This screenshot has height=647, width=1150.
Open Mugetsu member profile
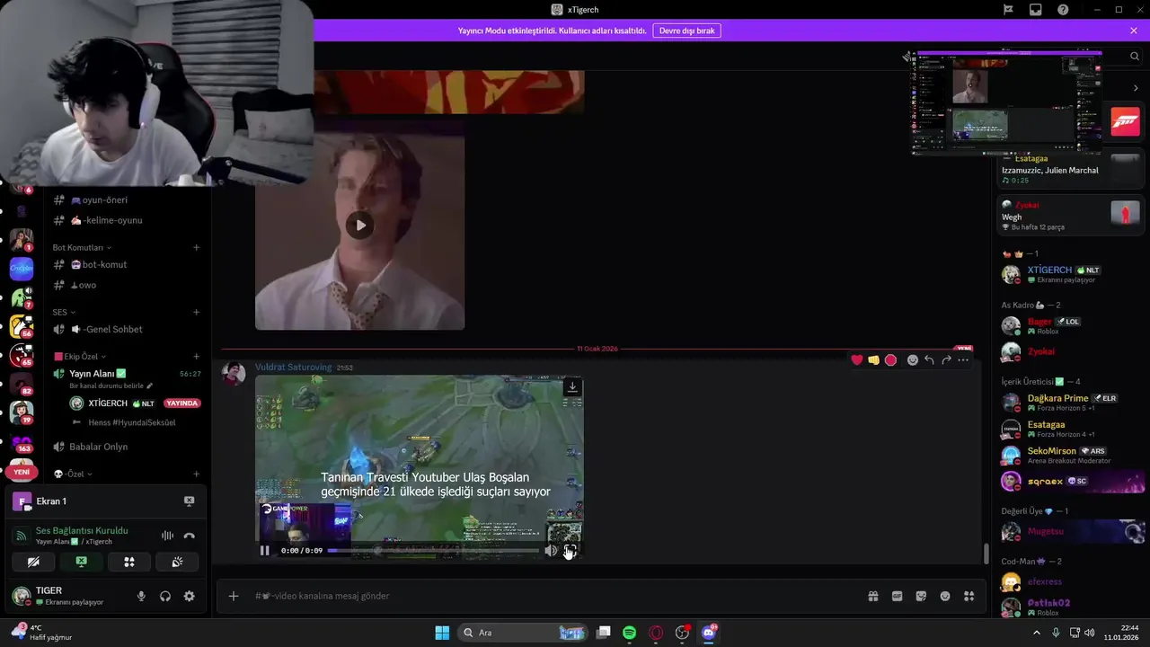point(1073,532)
